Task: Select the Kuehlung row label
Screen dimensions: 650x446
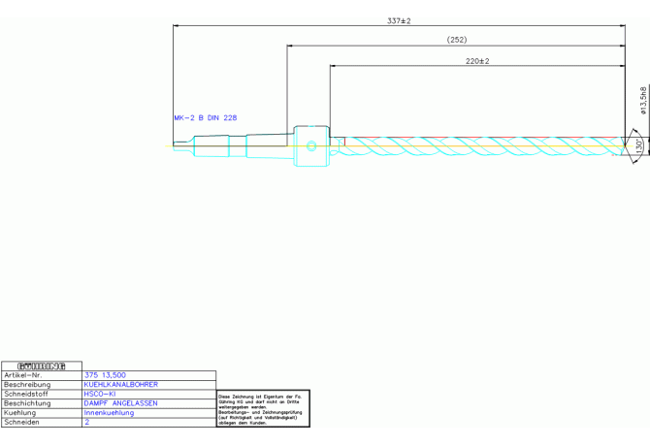Action: (x=21, y=413)
